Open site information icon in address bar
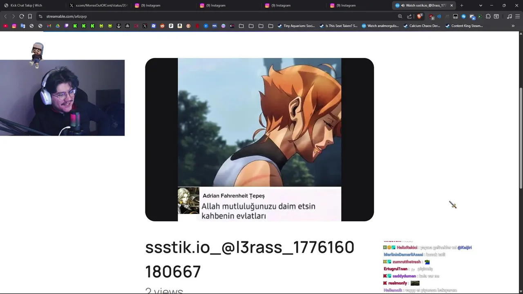 (40, 16)
